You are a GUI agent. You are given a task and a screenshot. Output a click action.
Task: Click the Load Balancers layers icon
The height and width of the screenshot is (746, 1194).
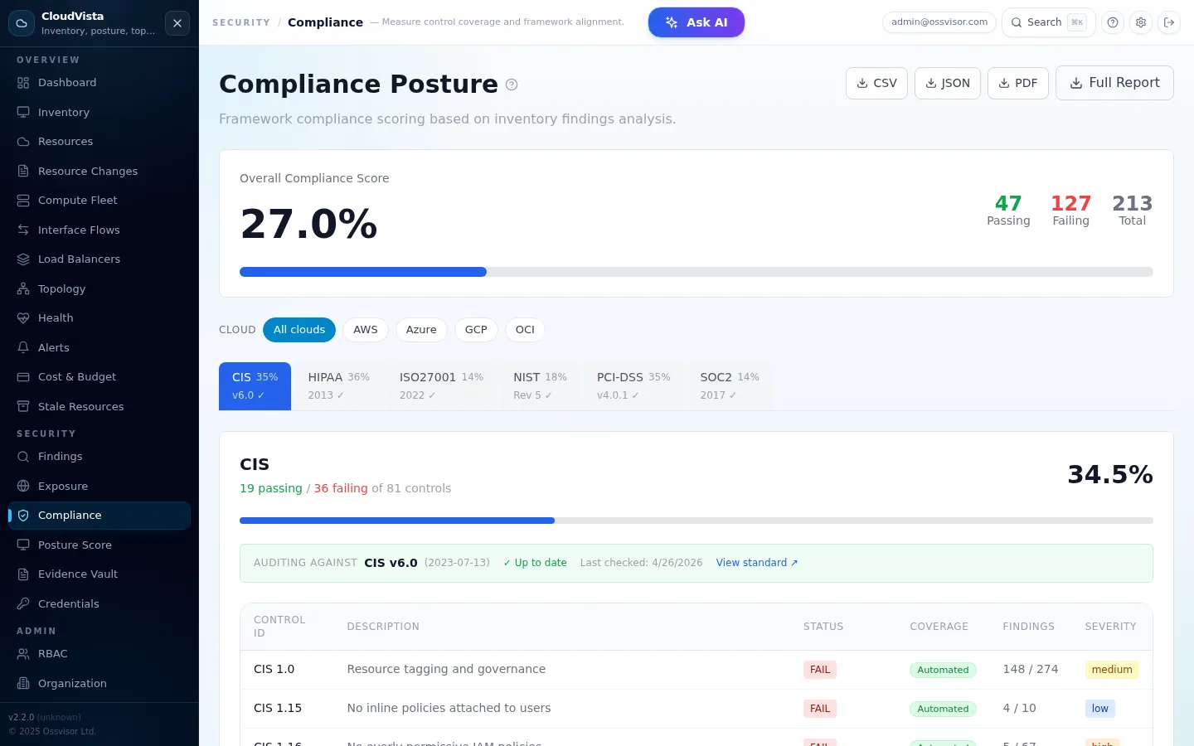click(23, 259)
